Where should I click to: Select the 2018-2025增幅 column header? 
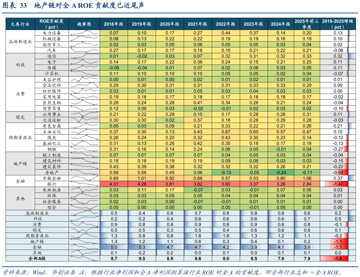point(337,24)
